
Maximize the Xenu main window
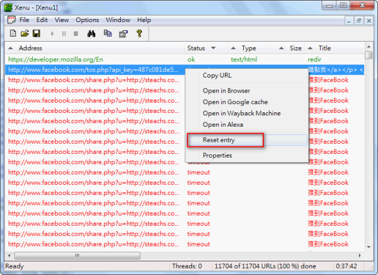click(x=343, y=6)
